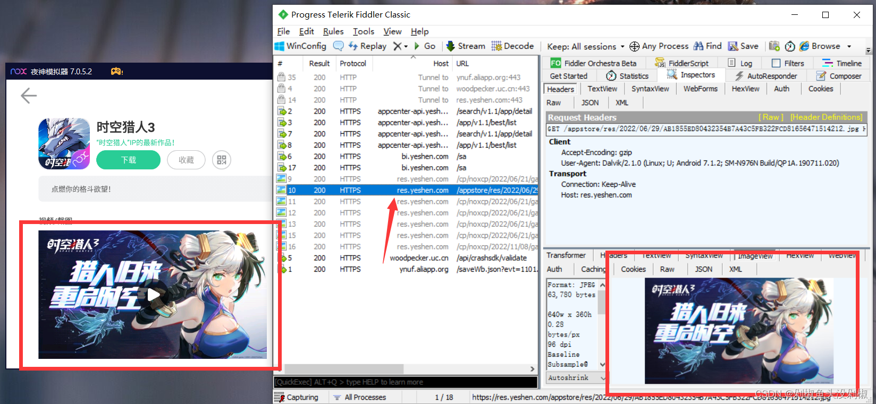Click Nox back arrow icon
The width and height of the screenshot is (876, 404).
click(29, 96)
